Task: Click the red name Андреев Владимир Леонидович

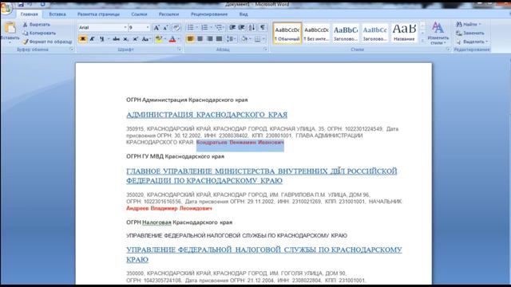Action: point(169,208)
